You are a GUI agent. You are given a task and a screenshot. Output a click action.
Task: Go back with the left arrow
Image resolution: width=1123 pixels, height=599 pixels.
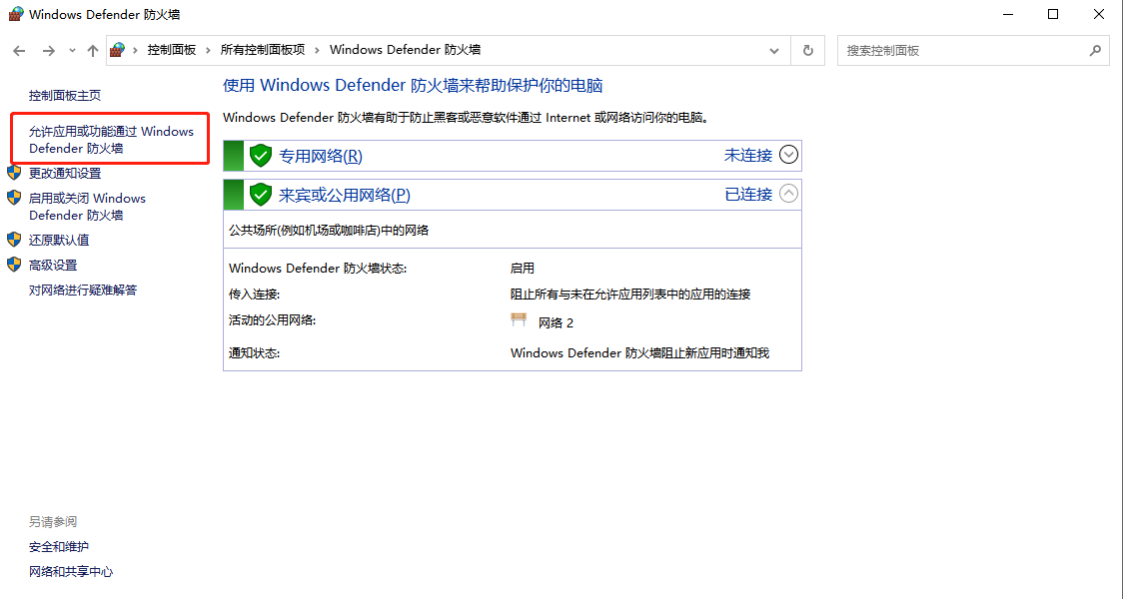(19, 51)
